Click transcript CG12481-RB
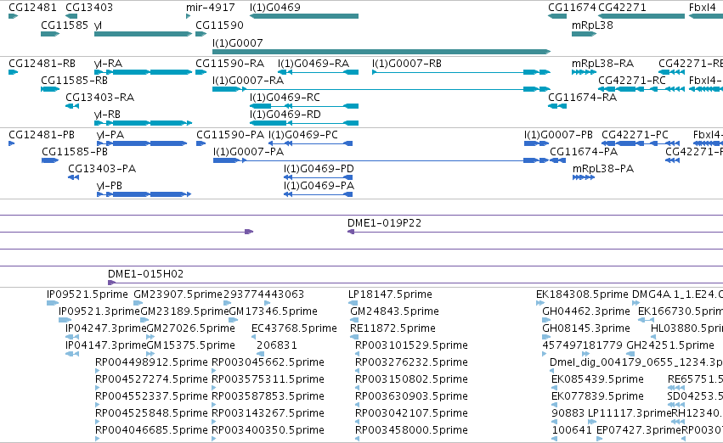 pyautogui.click(x=42, y=63)
